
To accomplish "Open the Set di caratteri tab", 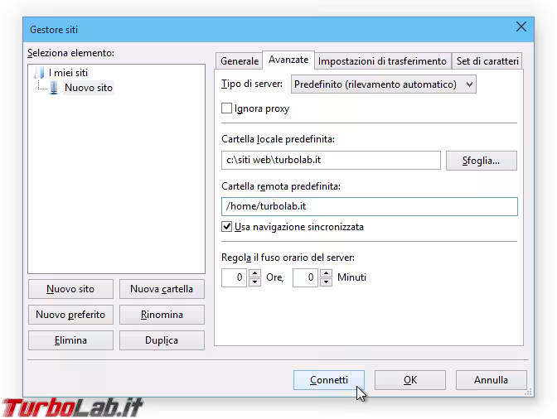I will pos(487,60).
